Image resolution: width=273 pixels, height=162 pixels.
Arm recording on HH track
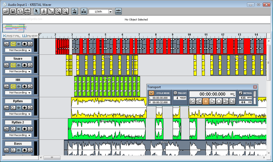point(25,86)
